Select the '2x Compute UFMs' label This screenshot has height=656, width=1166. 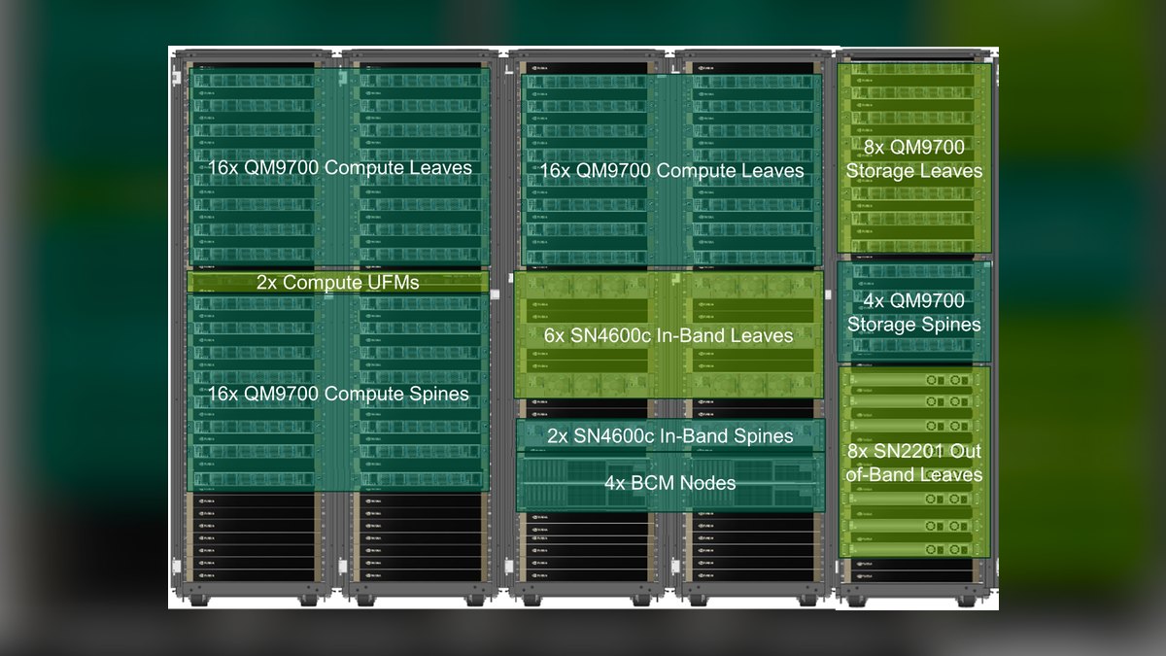point(338,283)
